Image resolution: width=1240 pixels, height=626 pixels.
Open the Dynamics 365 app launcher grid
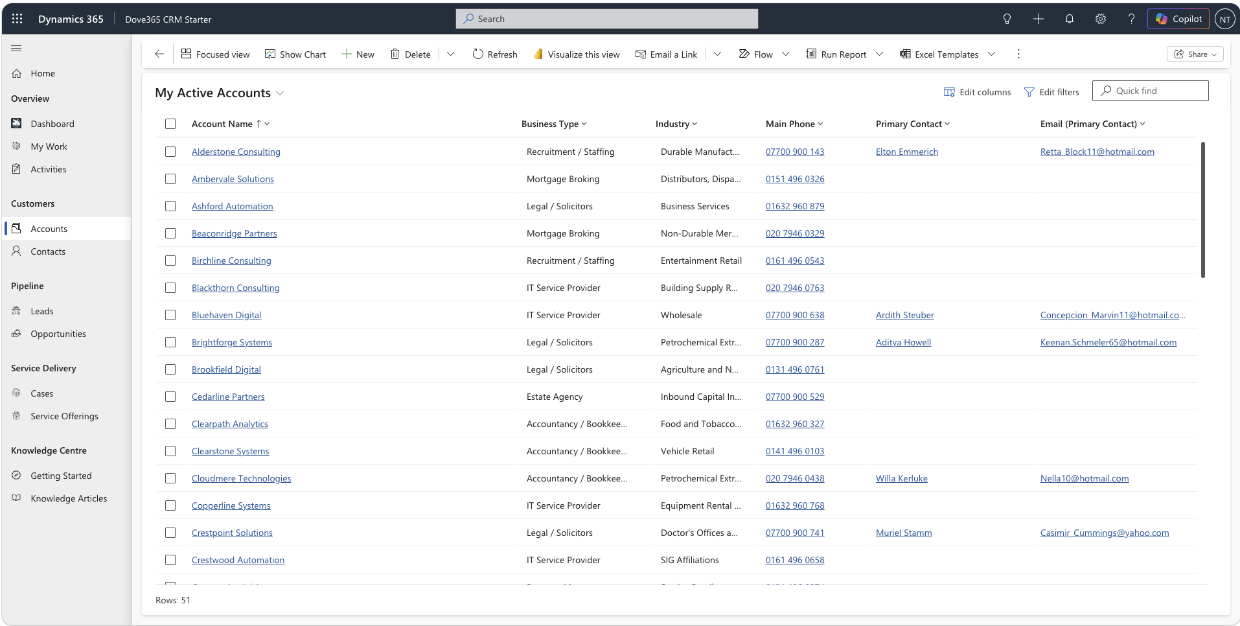pyautogui.click(x=17, y=19)
